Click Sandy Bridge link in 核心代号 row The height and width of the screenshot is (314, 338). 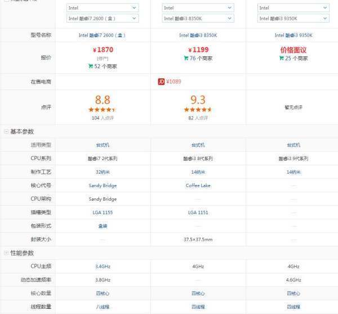(103, 185)
